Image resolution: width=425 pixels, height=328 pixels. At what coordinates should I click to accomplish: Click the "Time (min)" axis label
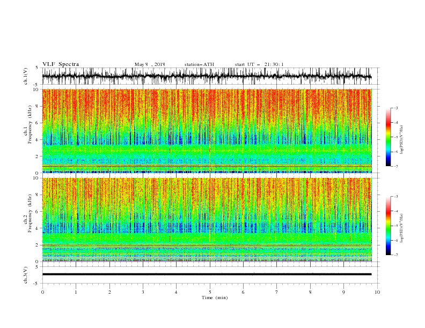click(215, 297)
